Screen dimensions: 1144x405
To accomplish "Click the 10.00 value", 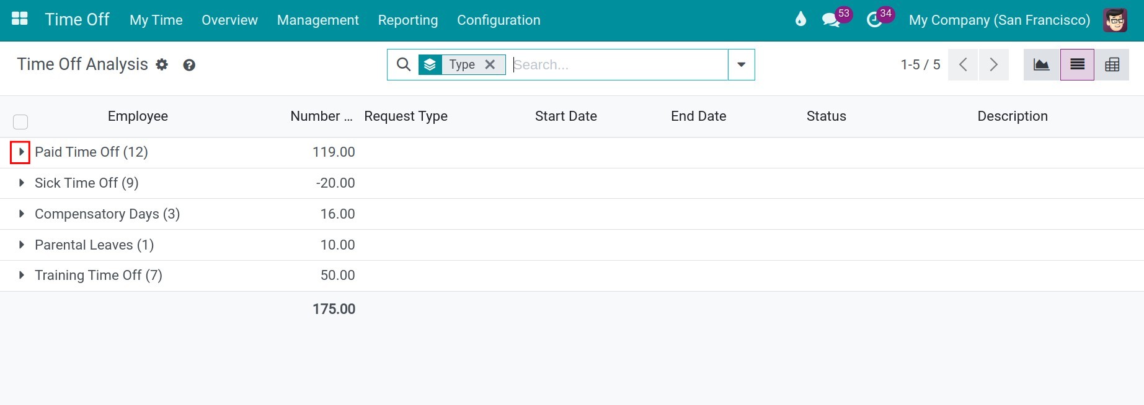I will [337, 245].
